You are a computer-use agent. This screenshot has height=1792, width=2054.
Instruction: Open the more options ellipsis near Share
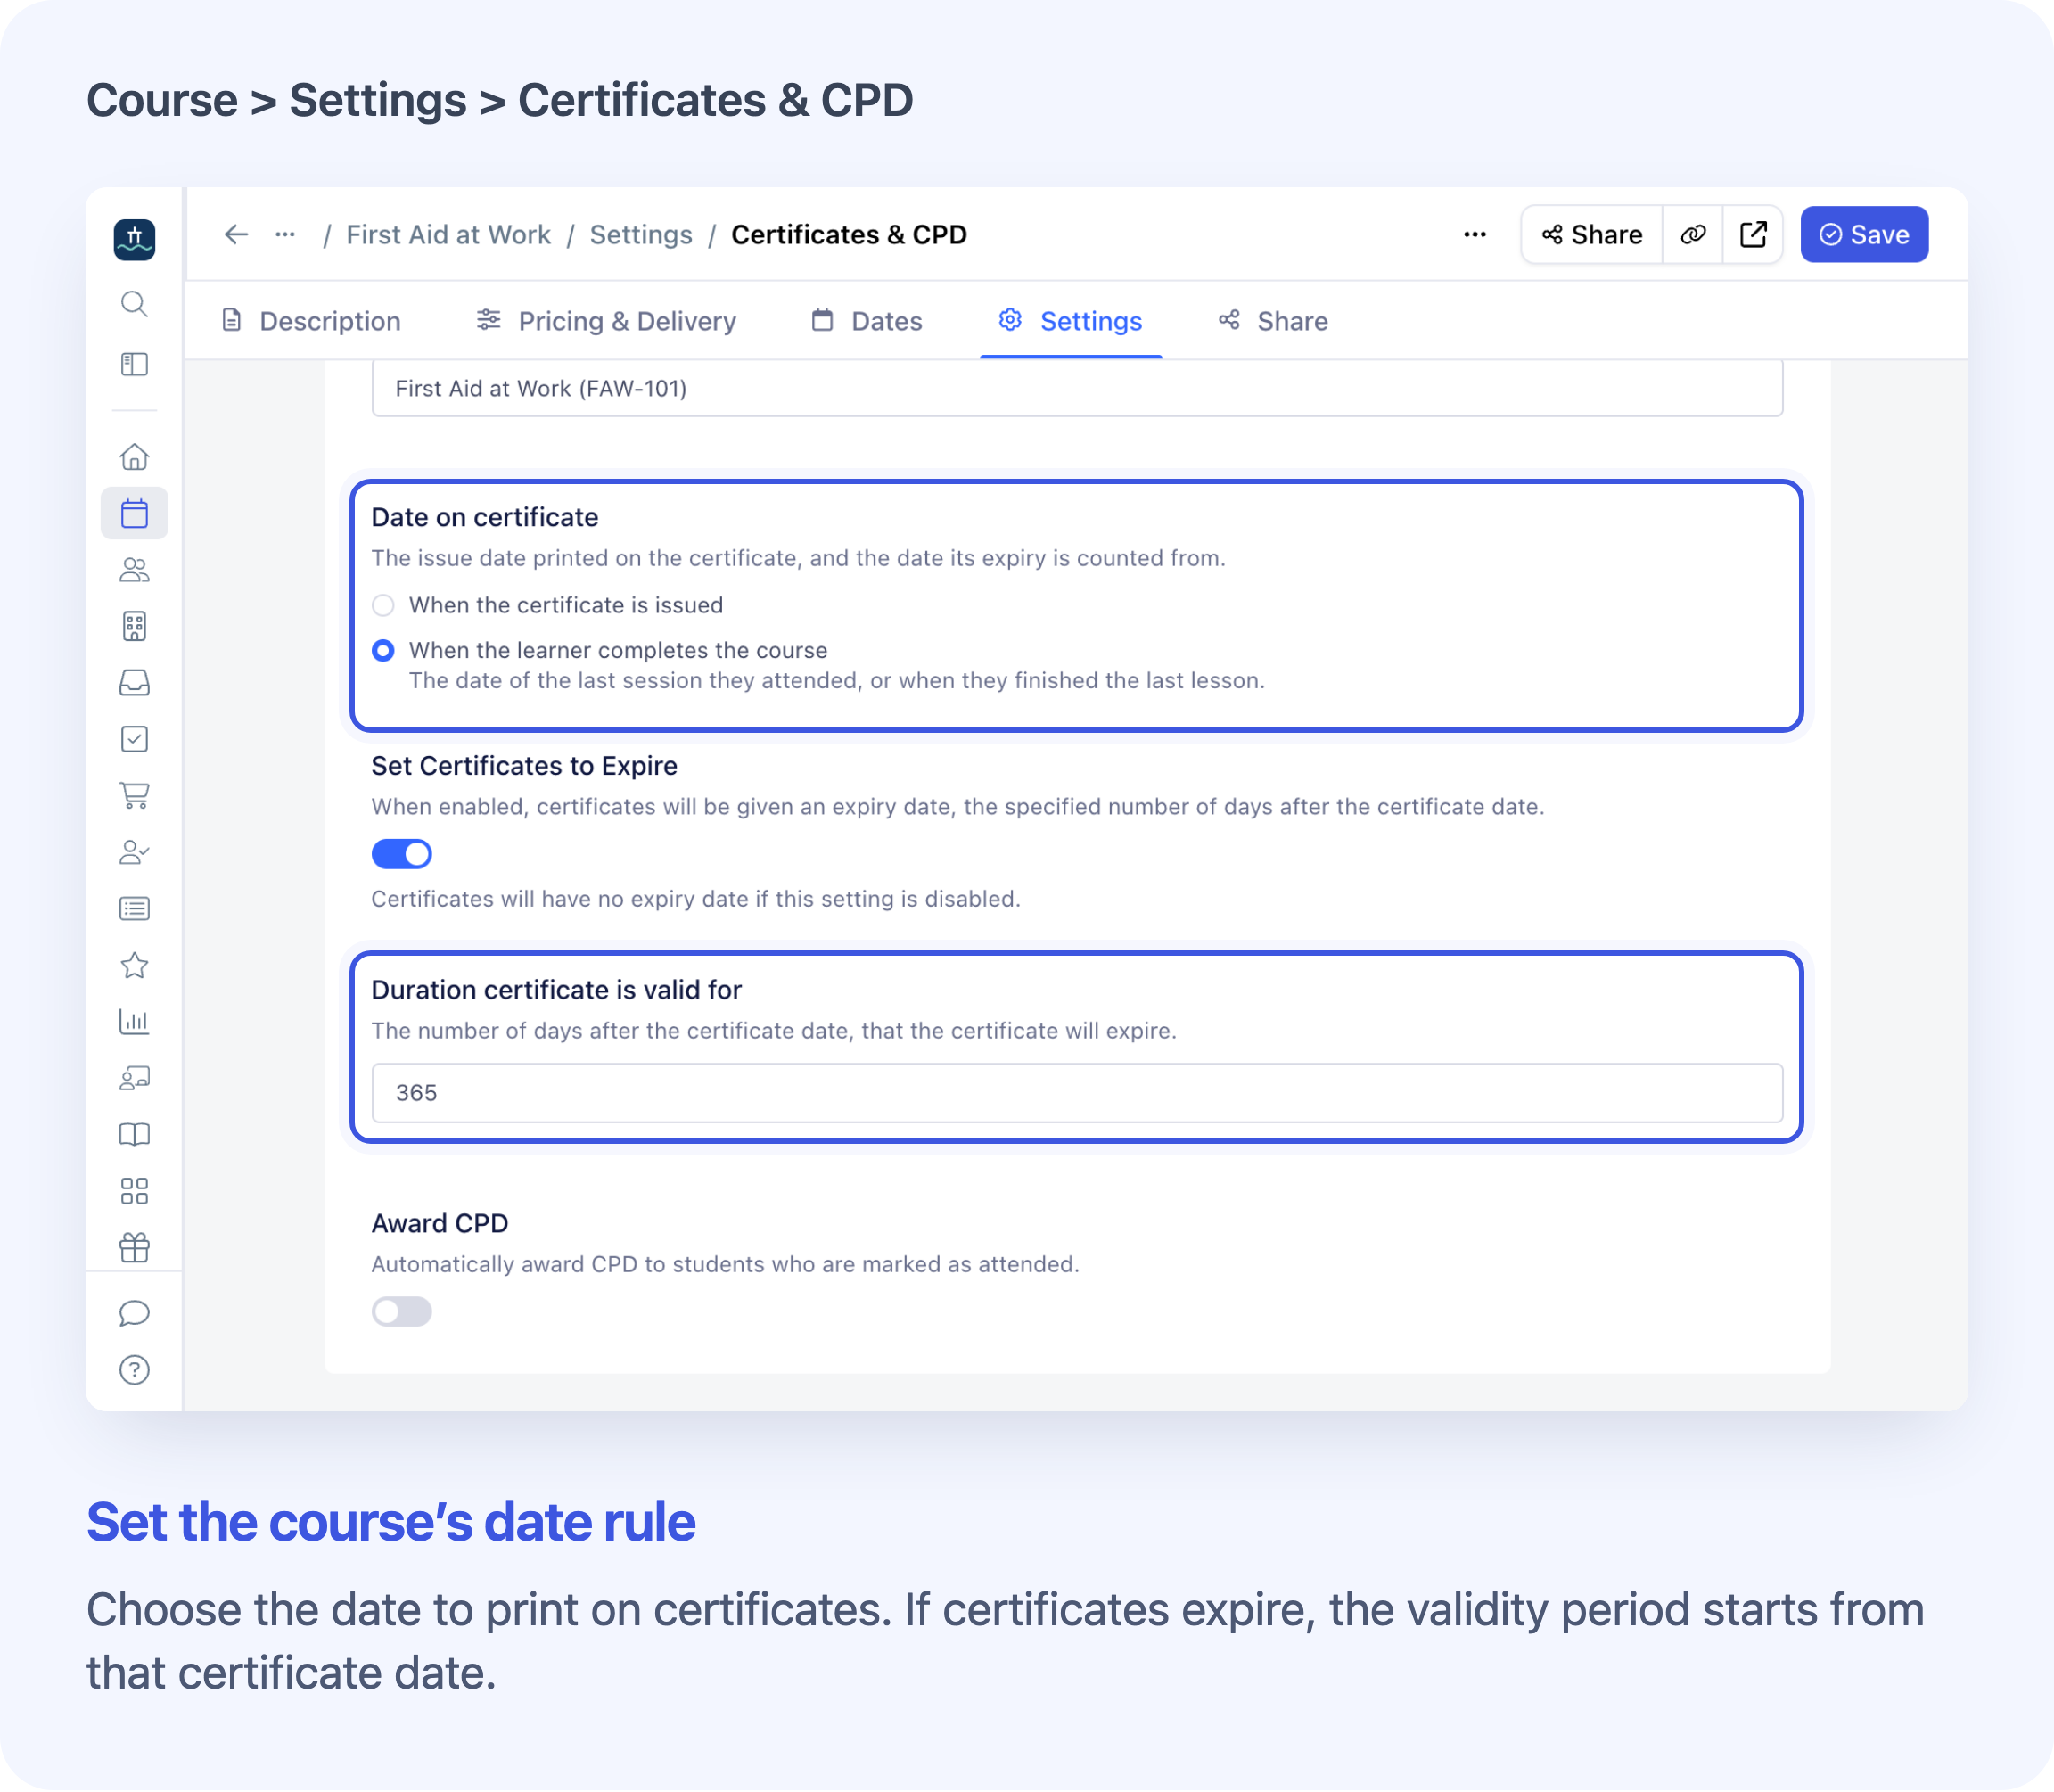[x=1475, y=235]
